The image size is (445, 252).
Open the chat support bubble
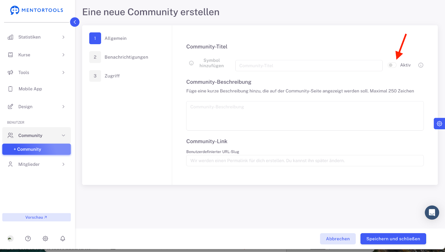click(432, 213)
